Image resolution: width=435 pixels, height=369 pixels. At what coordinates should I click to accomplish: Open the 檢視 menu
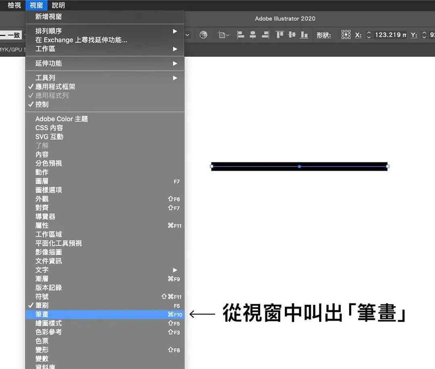tap(14, 5)
